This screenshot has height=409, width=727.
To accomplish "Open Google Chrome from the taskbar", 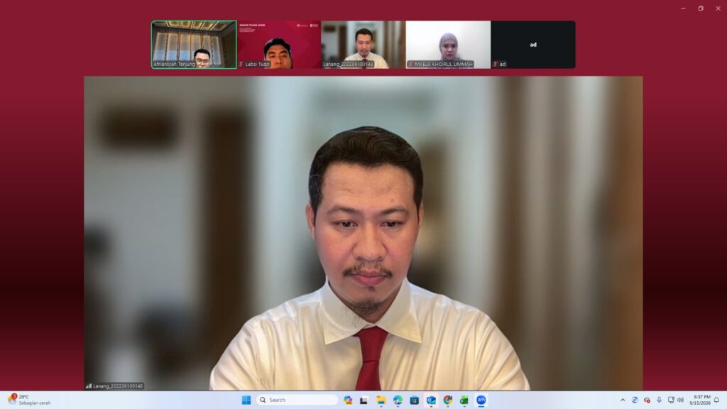I will click(448, 400).
